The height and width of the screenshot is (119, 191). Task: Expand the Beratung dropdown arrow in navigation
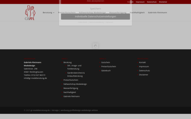(x=54, y=13)
